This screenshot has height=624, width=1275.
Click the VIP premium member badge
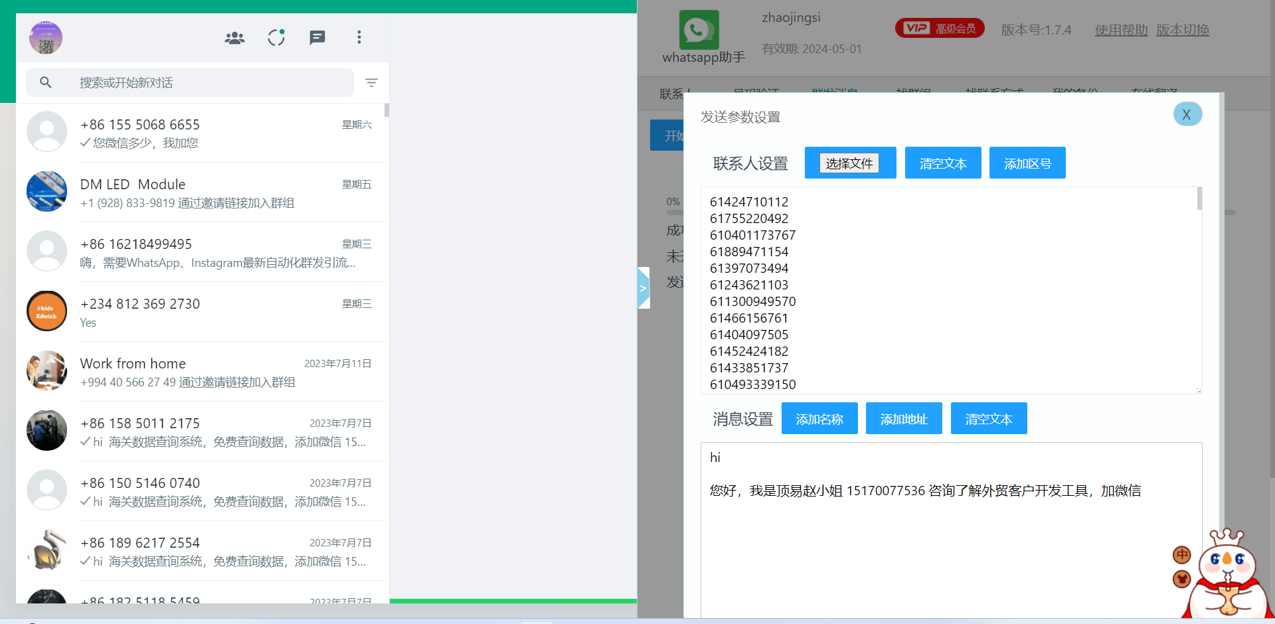pos(939,29)
